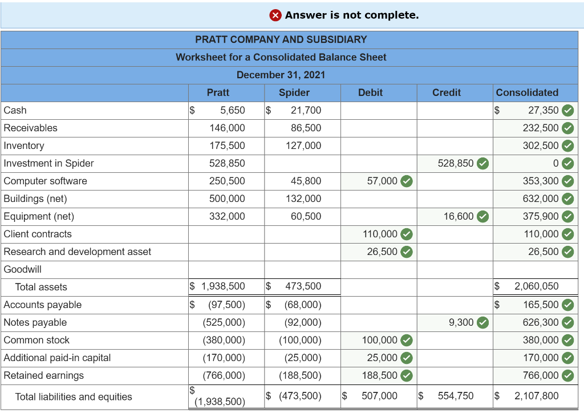Click the checkmark beside Research and development 26,500
This screenshot has height=413, width=584.
[x=405, y=252]
